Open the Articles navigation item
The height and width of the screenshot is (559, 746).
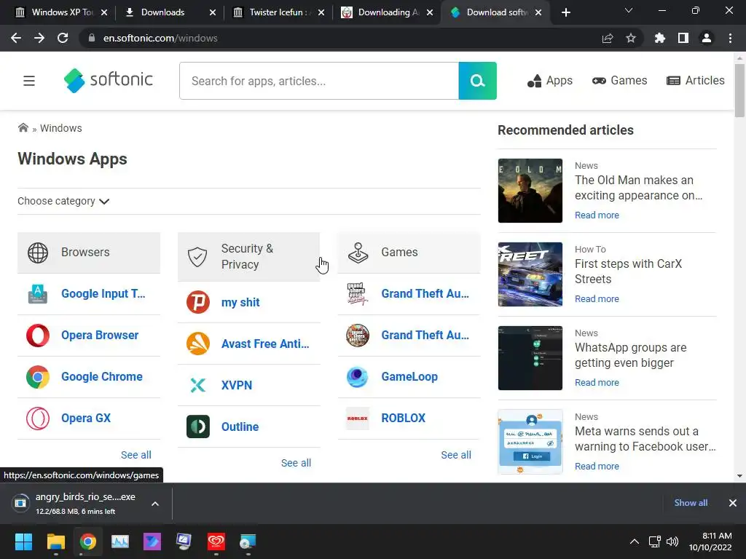click(x=696, y=81)
